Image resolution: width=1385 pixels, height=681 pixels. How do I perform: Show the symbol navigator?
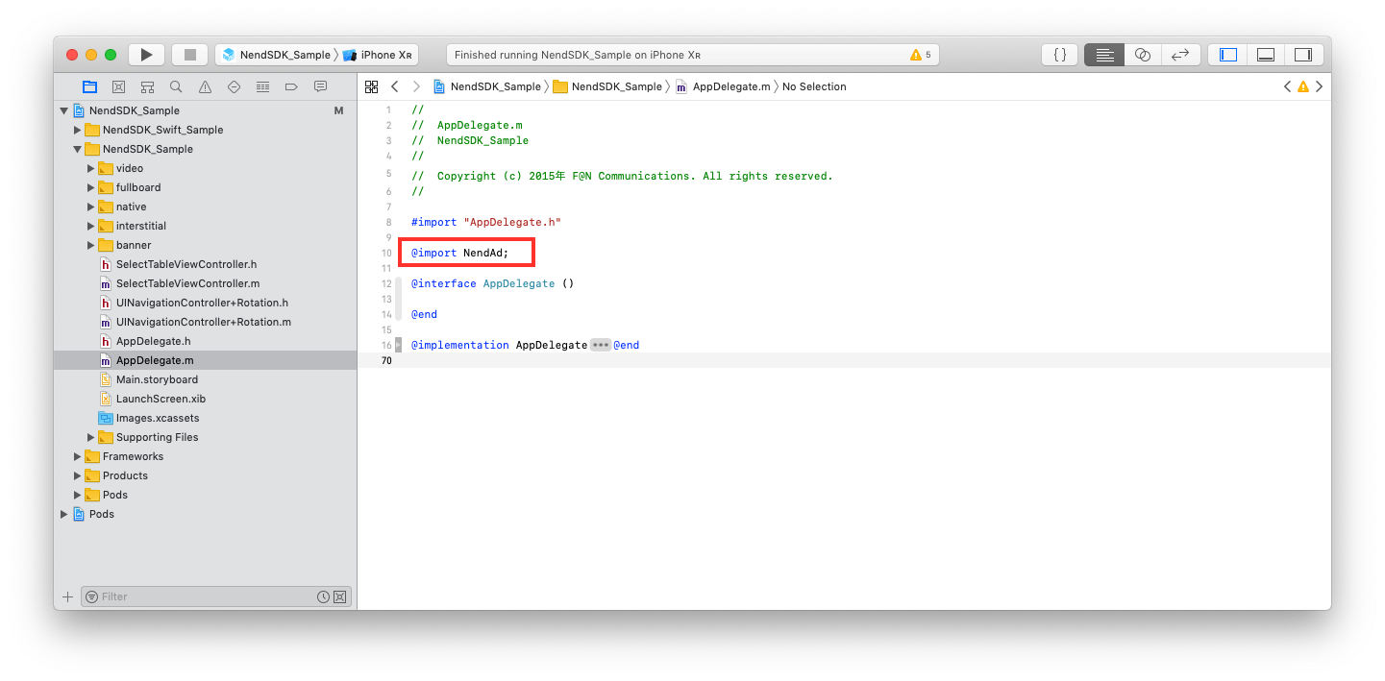point(147,86)
